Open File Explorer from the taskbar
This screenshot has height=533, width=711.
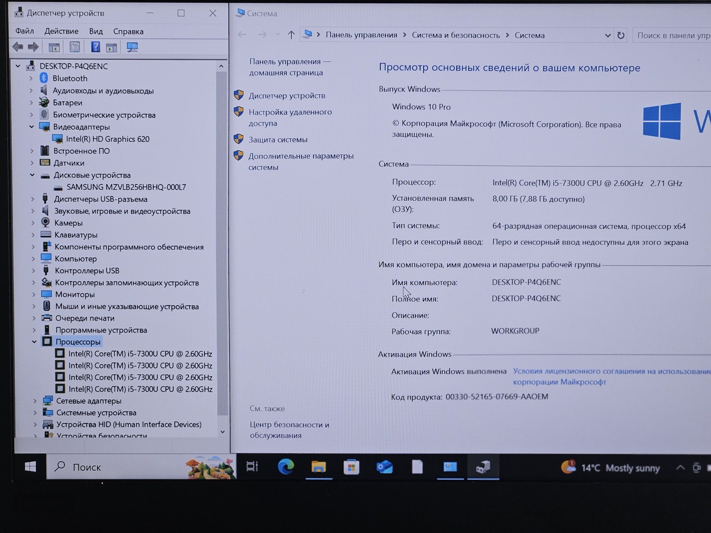[319, 467]
